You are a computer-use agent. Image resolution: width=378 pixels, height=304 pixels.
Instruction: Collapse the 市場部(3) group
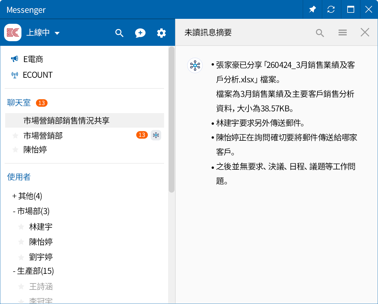coord(31,211)
